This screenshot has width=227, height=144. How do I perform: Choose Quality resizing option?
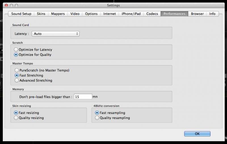point(16,118)
